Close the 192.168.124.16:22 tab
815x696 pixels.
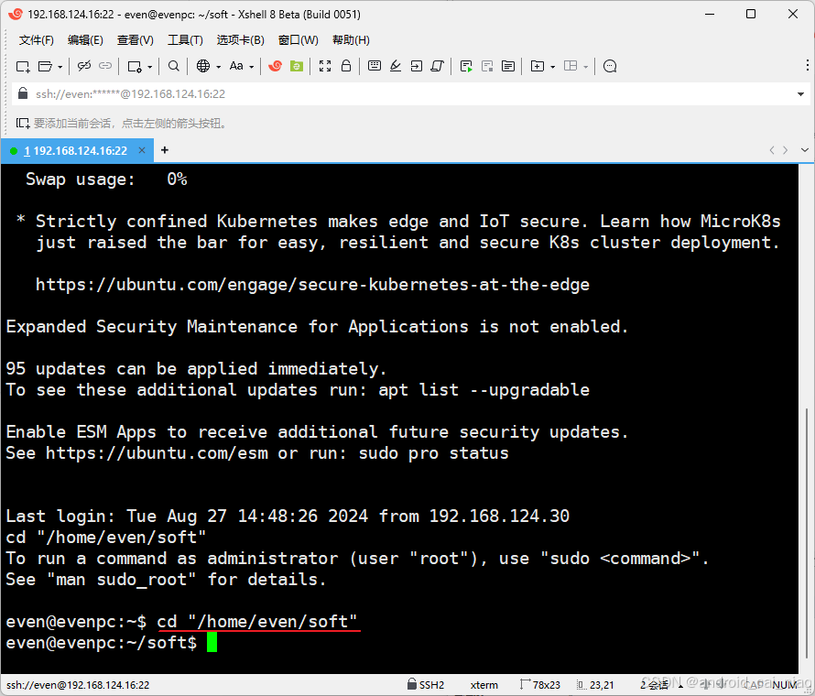[x=142, y=150]
